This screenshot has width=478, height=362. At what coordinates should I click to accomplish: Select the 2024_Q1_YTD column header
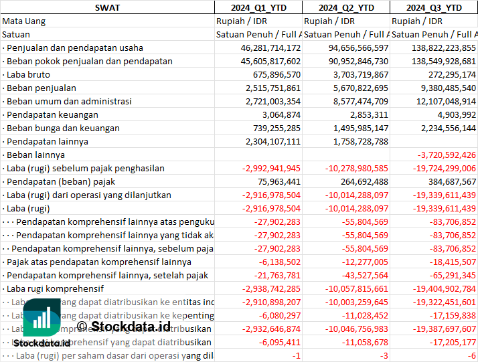(258, 7)
